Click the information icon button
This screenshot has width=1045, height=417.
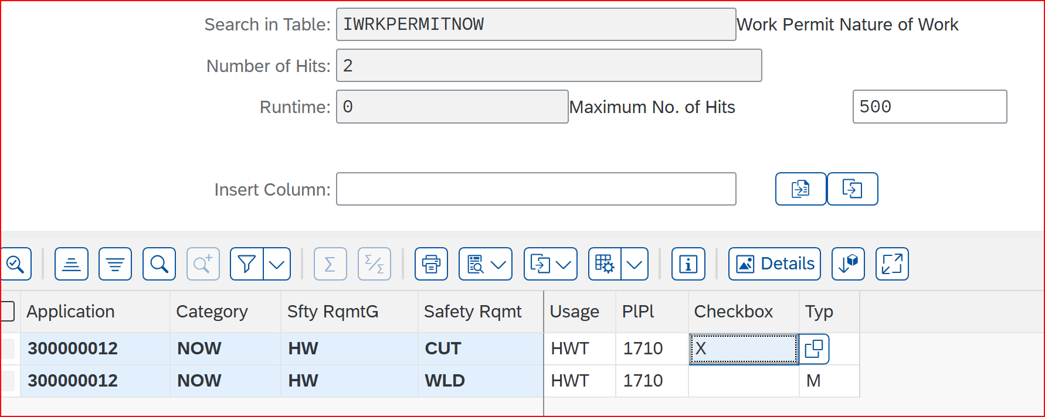tap(688, 264)
